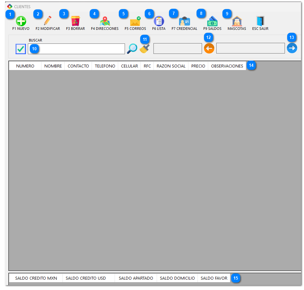304x290 pixels.
Task: Click inside the Buscar text field
Action: pyautogui.click(x=81, y=49)
